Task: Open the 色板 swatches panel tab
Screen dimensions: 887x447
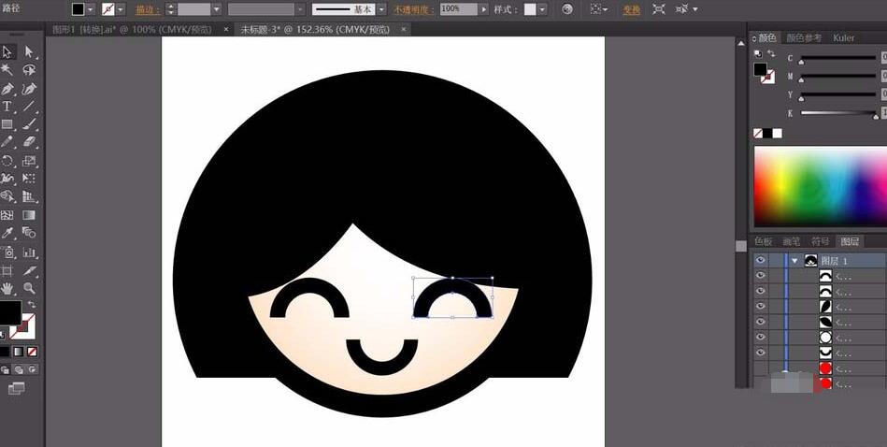Action: (764, 241)
